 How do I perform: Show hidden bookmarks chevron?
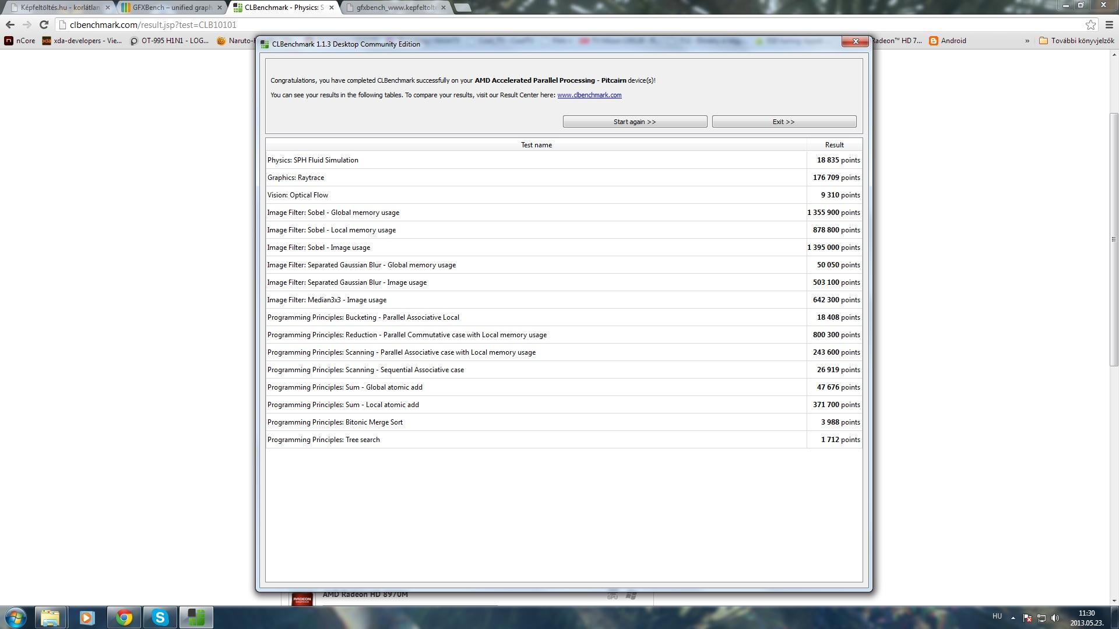[x=1027, y=41]
